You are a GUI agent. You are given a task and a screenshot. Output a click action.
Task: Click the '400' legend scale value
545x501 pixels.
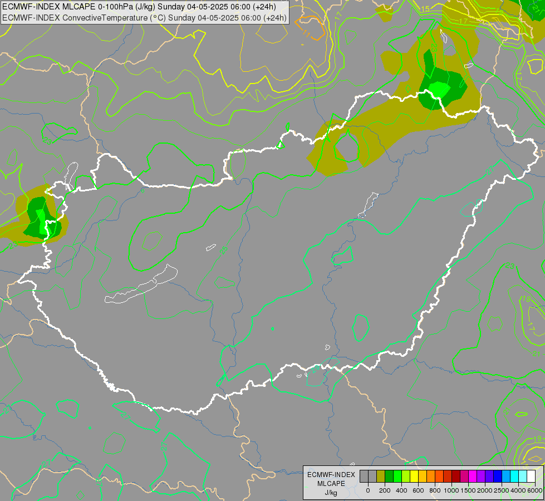[x=401, y=490]
